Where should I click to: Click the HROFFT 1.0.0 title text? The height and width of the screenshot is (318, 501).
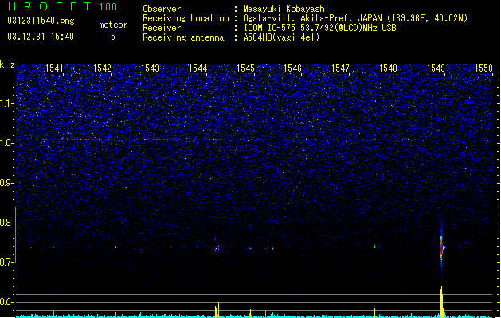63,6
